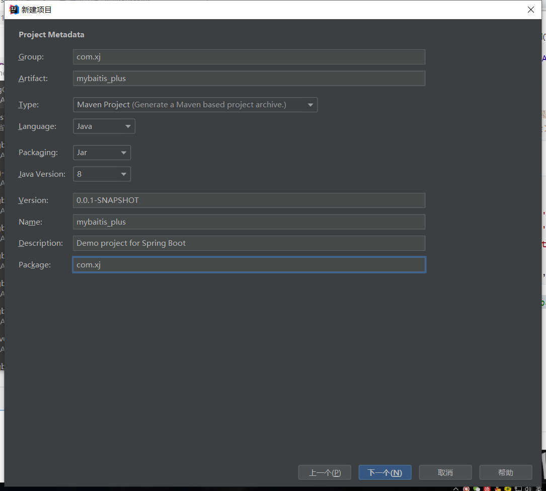Proceed with the 下一个(N) button
The width and height of the screenshot is (546, 491).
tap(385, 472)
